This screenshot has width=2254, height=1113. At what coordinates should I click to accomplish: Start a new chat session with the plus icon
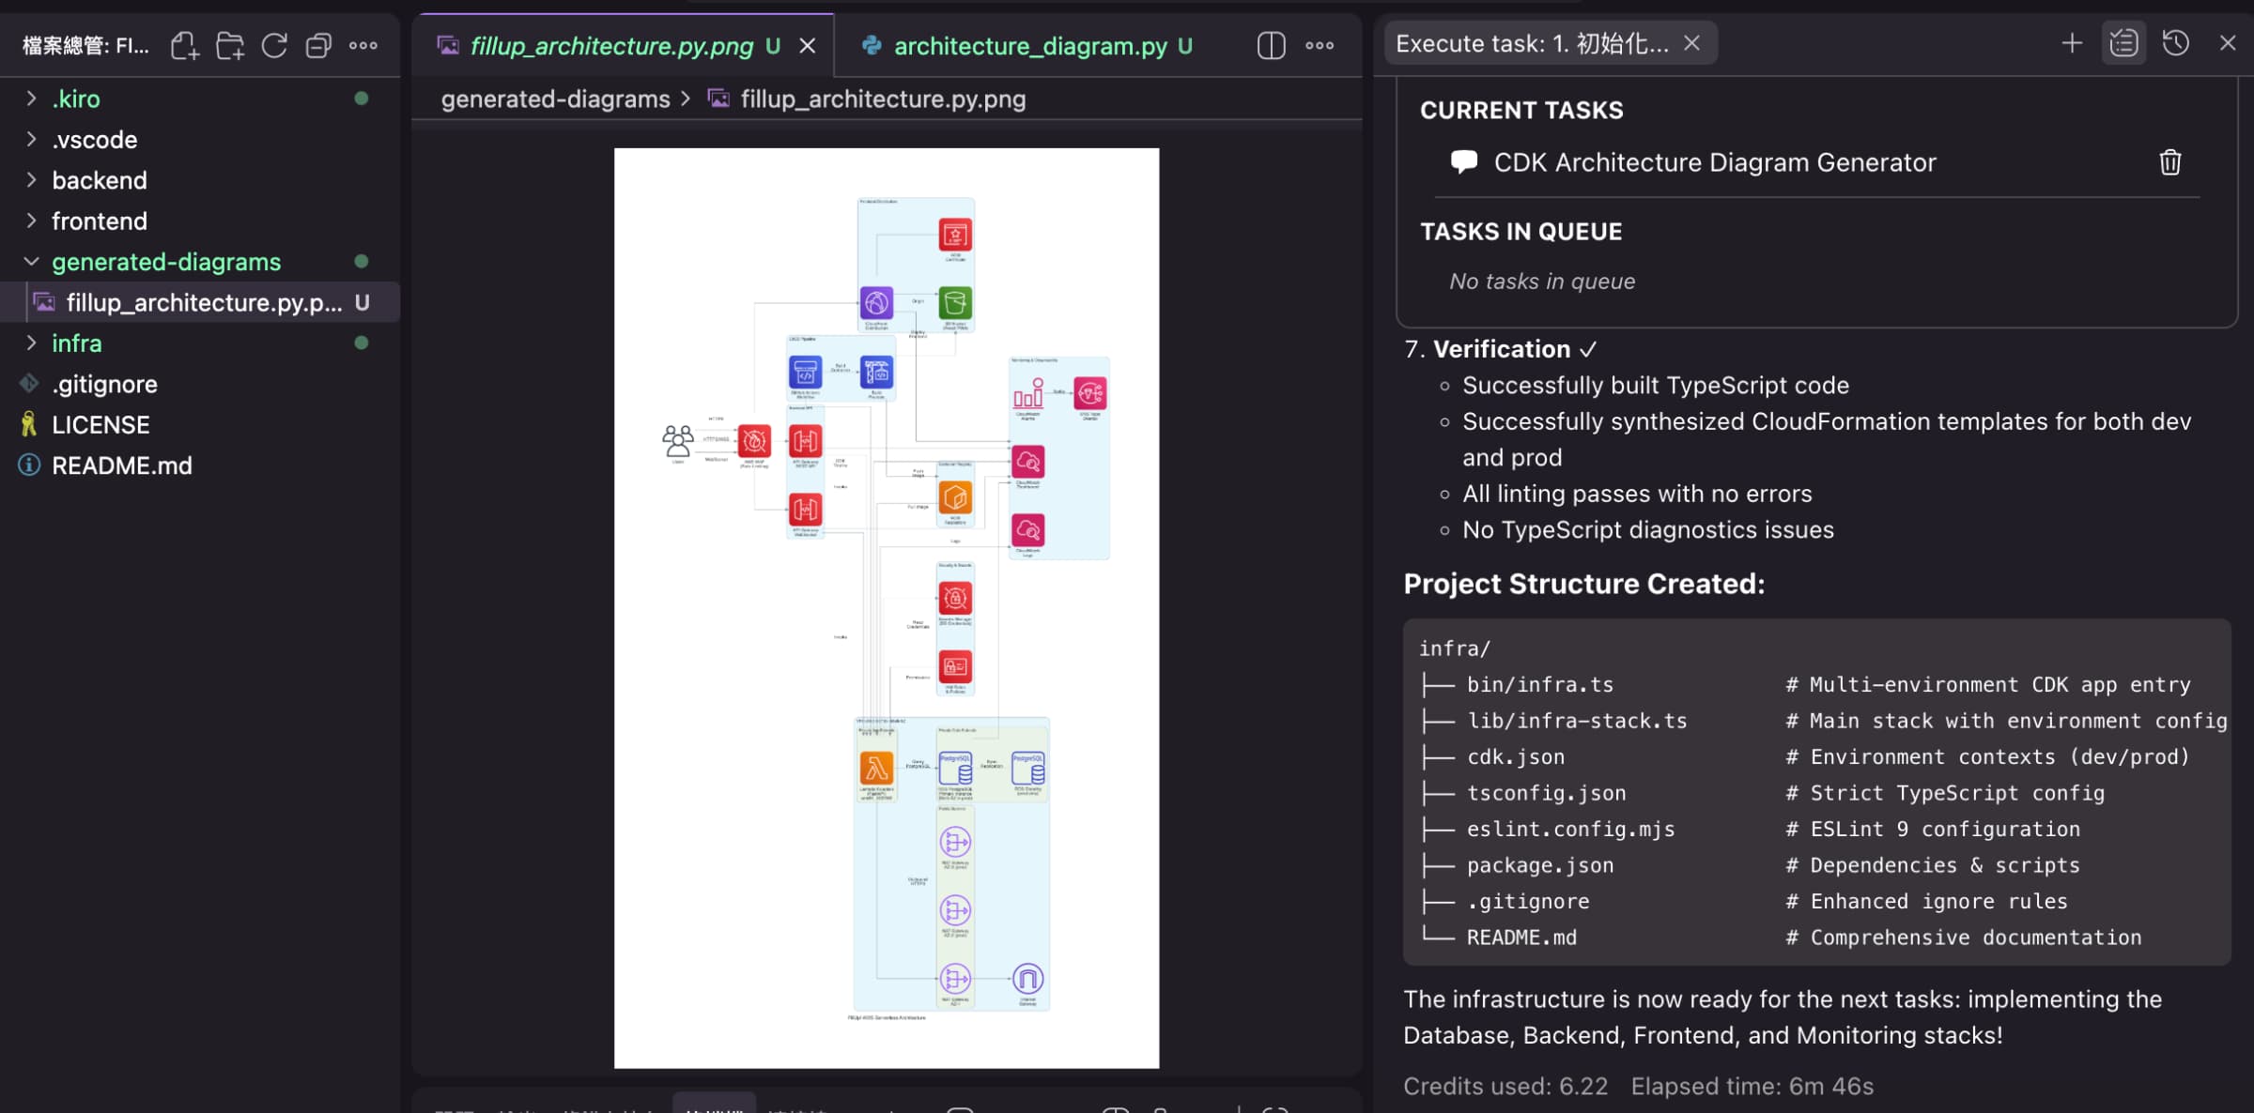2070,42
